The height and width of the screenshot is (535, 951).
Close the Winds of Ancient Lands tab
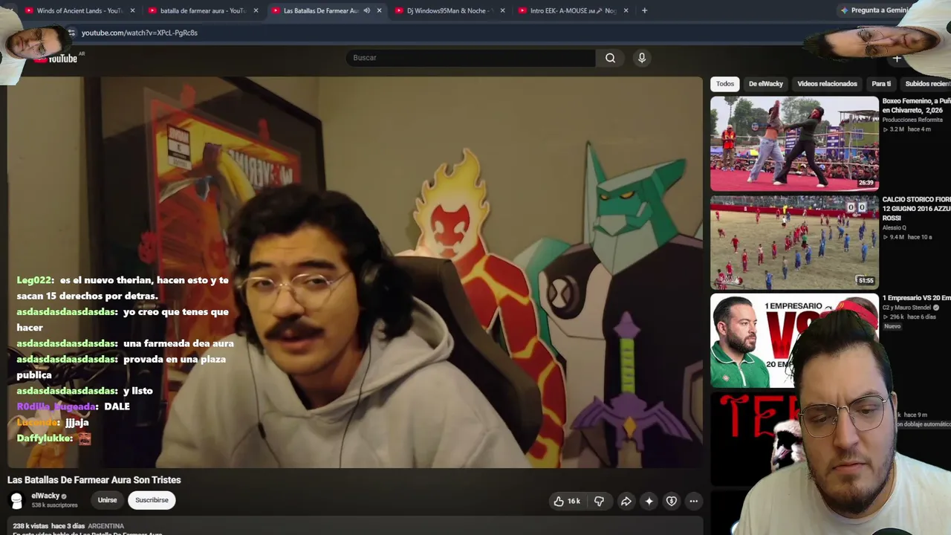click(x=133, y=10)
